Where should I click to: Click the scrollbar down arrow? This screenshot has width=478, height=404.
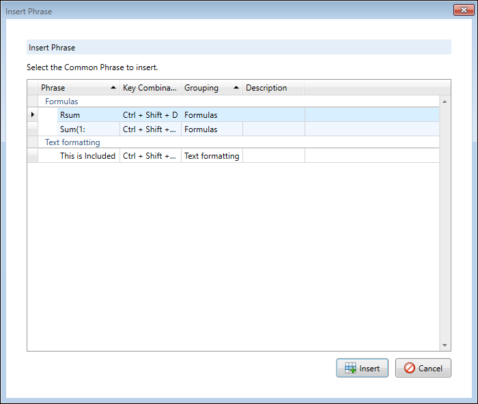(x=445, y=345)
